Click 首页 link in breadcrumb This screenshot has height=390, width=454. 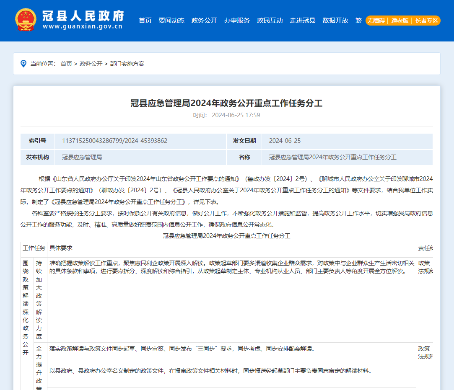coord(66,64)
